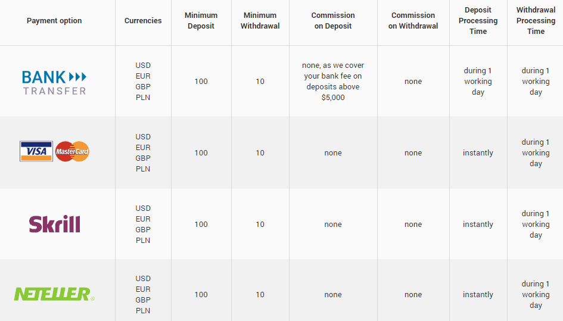Click the Neteller logo

pos(54,294)
